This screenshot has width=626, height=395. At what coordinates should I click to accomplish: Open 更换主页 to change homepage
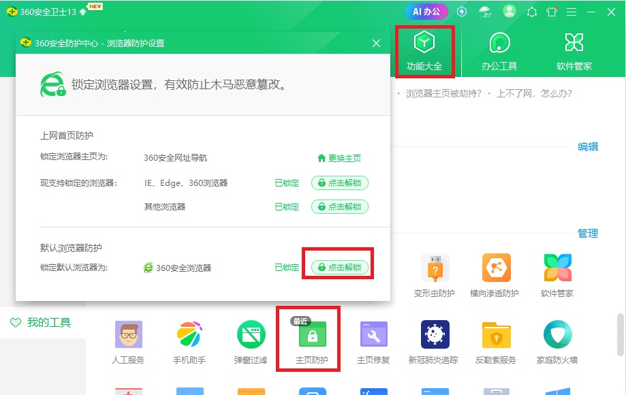pos(338,157)
